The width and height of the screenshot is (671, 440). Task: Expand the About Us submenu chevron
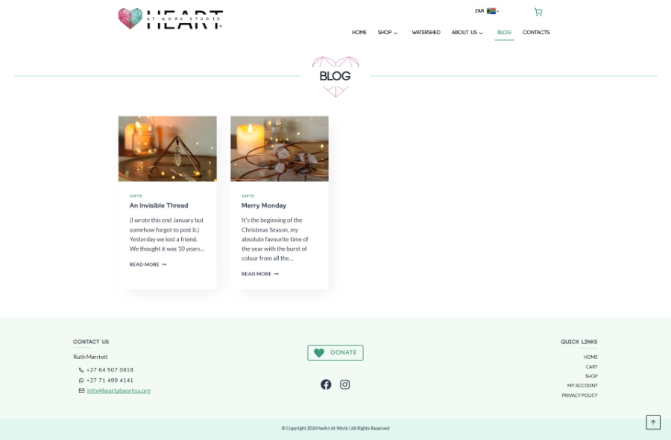tap(481, 33)
